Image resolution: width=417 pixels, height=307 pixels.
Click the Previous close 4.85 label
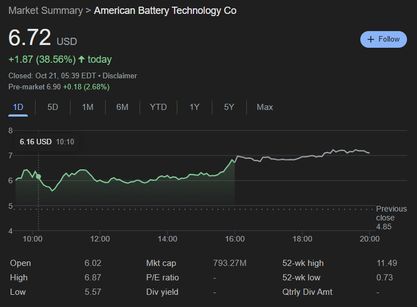tap(391, 218)
